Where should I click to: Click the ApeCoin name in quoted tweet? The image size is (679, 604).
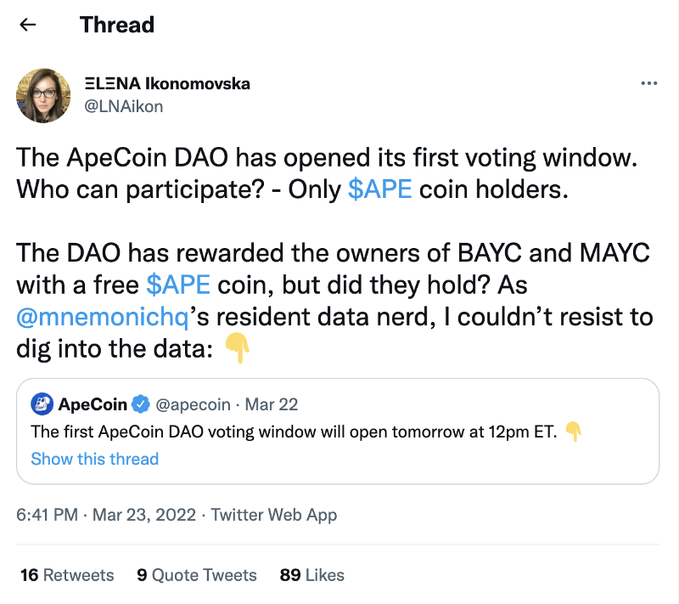93,404
